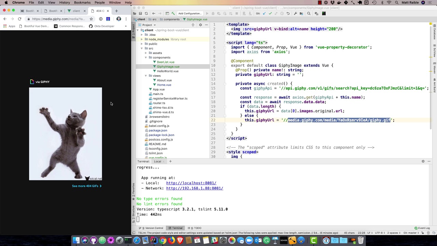Click the GiphyImage.vue breadcrumb

pos(195,19)
